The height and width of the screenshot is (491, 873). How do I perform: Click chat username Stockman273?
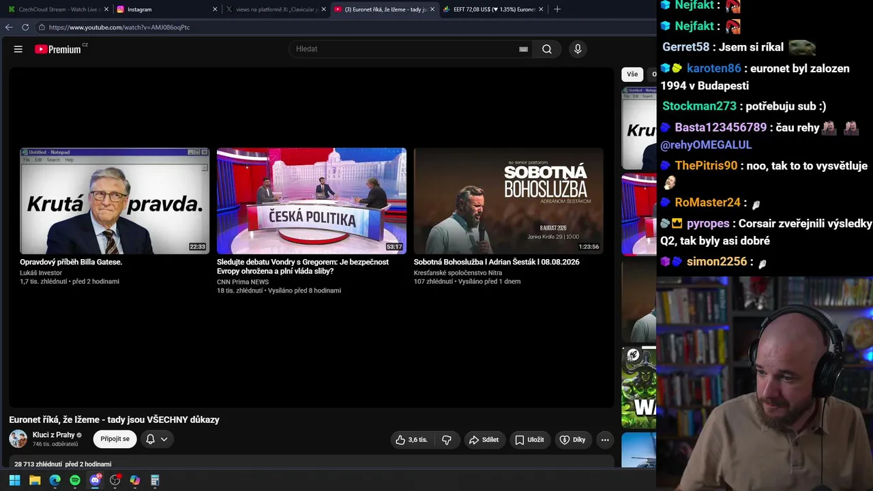700,106
